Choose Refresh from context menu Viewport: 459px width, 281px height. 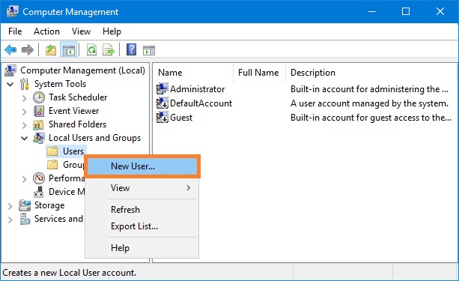click(x=142, y=210)
